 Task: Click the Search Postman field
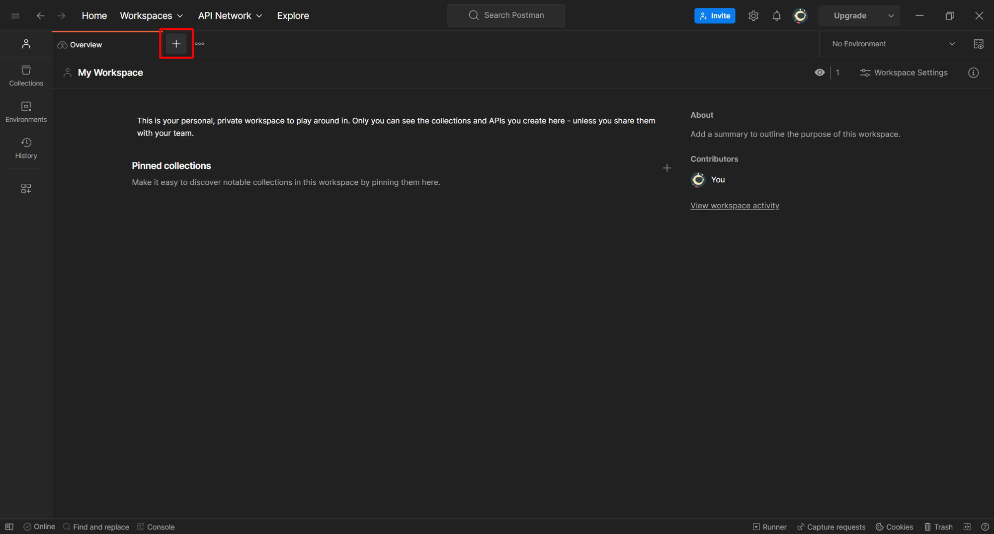506,15
